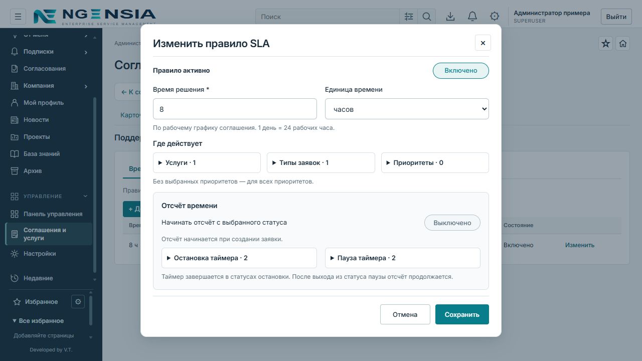The image size is (642, 361).
Task: Add page to favorites star icon
Action: [606, 44]
